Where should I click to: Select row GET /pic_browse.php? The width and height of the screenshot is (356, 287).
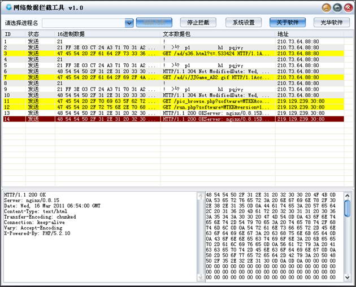coord(173,101)
